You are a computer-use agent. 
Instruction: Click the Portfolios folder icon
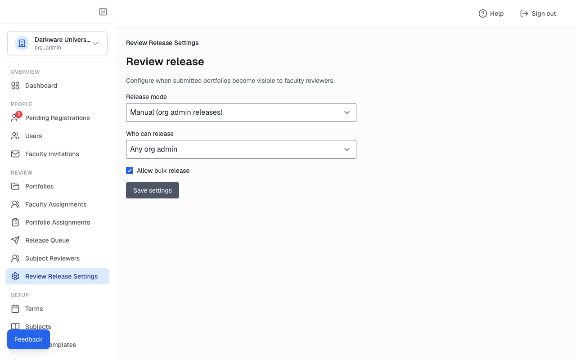[15, 186]
